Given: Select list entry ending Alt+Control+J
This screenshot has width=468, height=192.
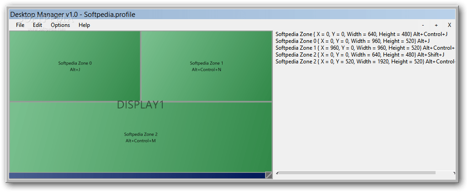Looking at the screenshot, I should [x=362, y=34].
